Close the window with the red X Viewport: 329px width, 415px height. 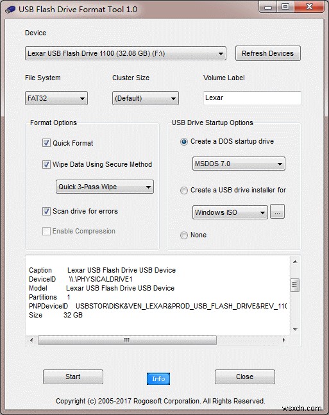[309, 7]
